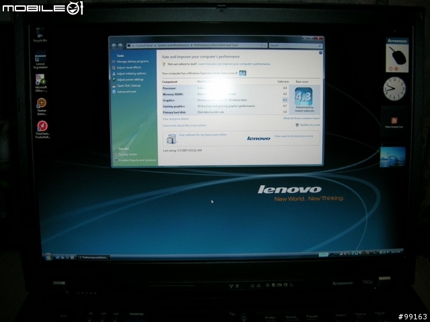Viewport: 430px width, 322px height.
Task: Select the Memory (RAM) row label
Action: (x=173, y=94)
